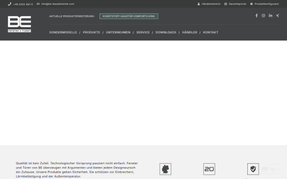Open the Instagram profile icon

point(264,16)
